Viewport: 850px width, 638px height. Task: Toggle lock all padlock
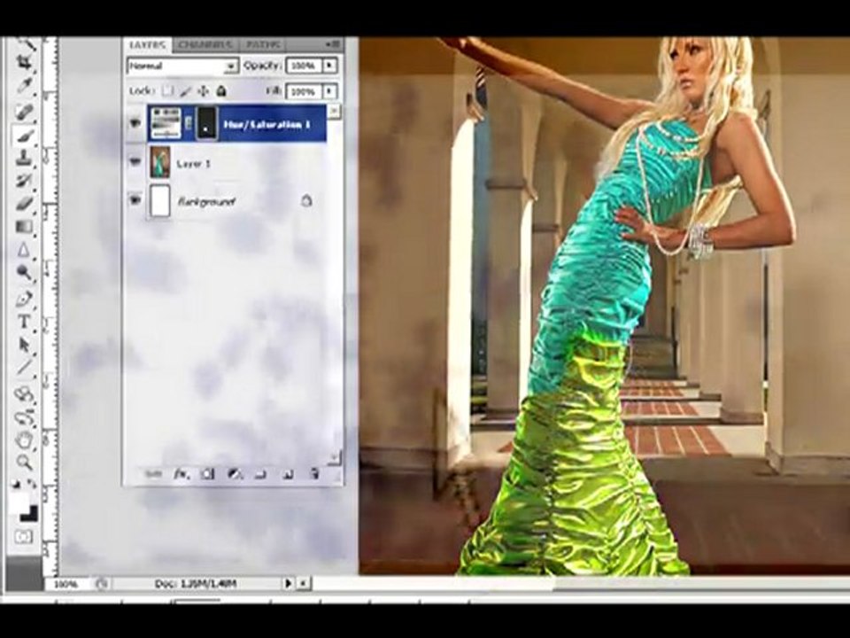[221, 90]
